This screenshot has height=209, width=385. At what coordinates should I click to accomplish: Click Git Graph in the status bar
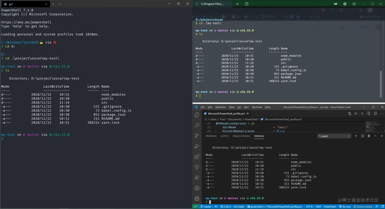239,207
